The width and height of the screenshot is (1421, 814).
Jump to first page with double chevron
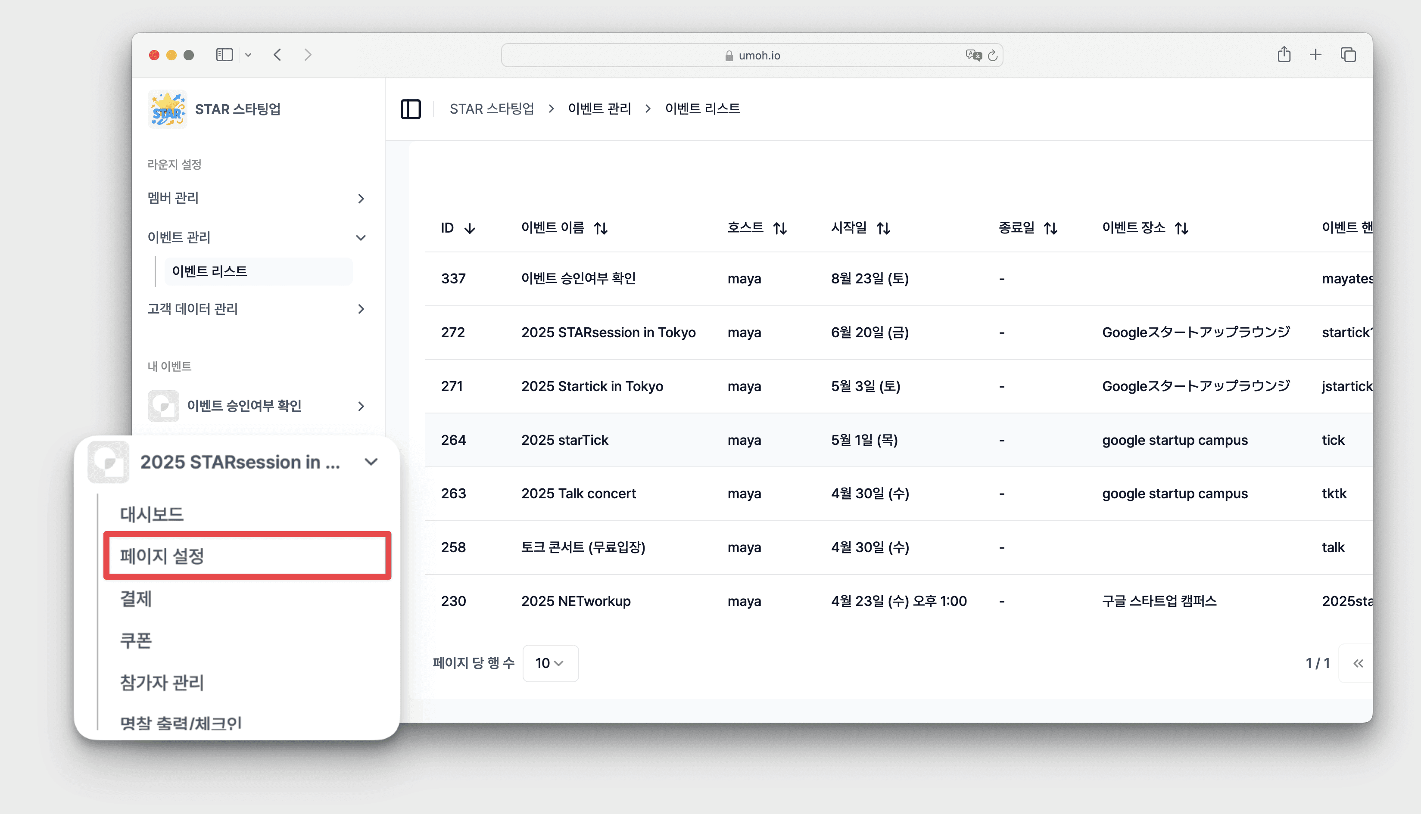[1358, 663]
